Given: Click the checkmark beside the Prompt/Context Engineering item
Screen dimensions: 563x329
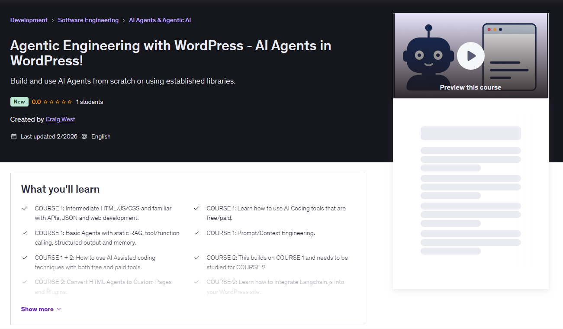Looking at the screenshot, I should [x=197, y=232].
